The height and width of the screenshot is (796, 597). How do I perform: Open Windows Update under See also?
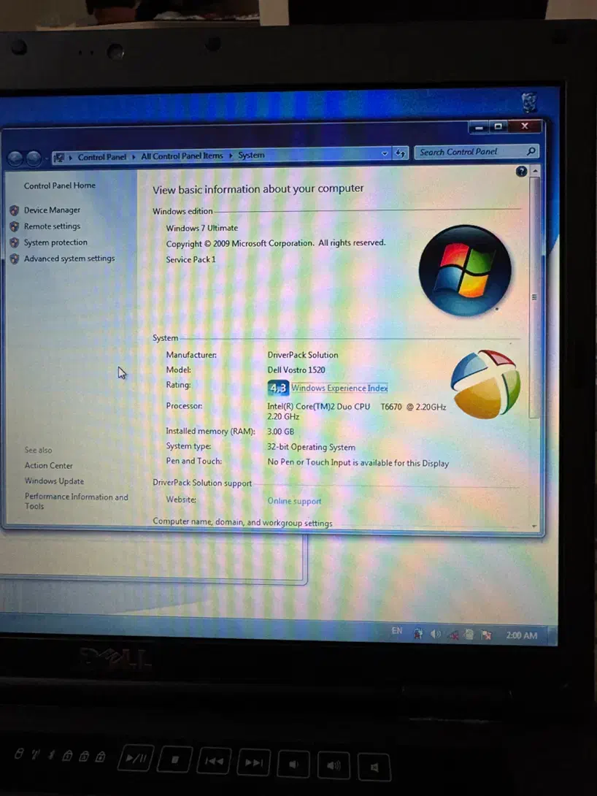click(54, 481)
